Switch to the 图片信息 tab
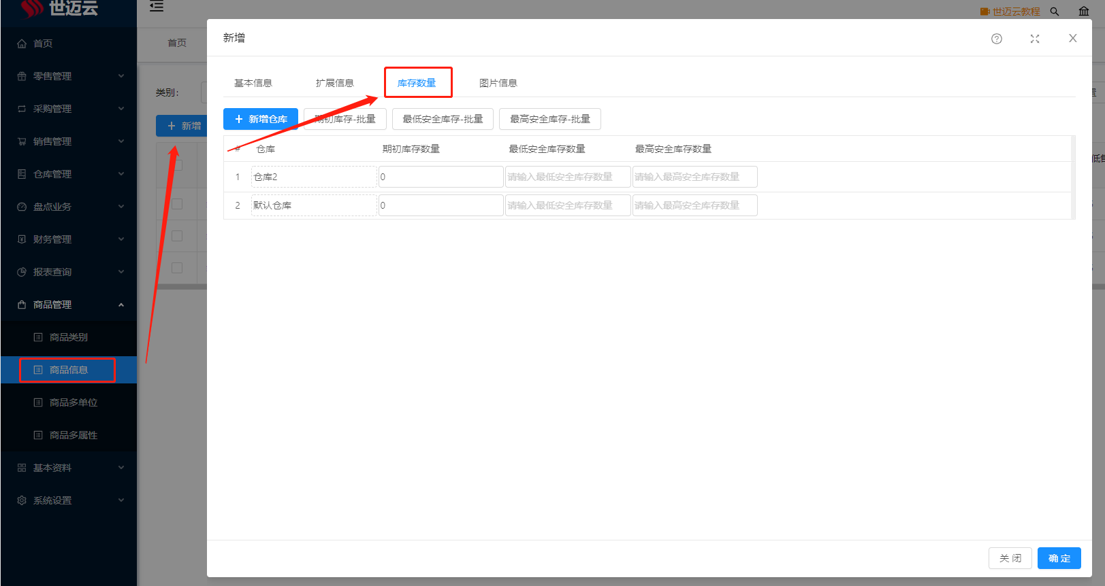This screenshot has width=1105, height=586. coord(498,83)
